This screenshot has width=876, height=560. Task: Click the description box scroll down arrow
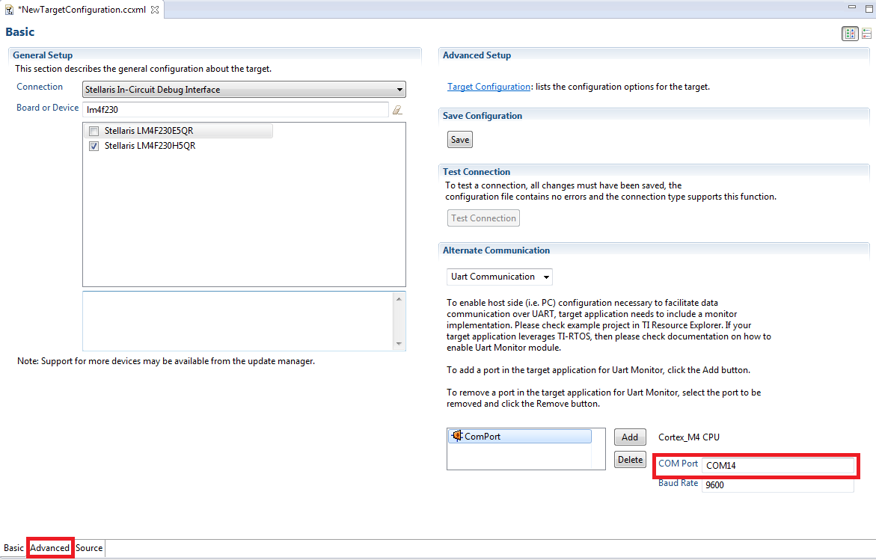[399, 343]
